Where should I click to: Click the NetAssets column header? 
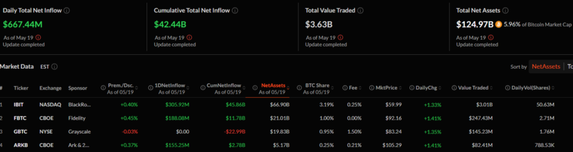pyautogui.click(x=273, y=86)
